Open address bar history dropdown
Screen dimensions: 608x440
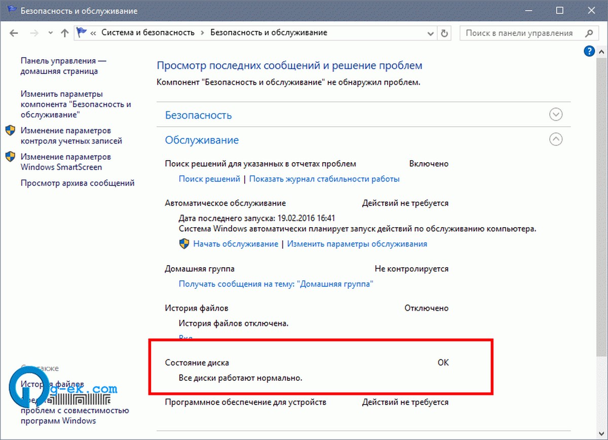(x=430, y=33)
